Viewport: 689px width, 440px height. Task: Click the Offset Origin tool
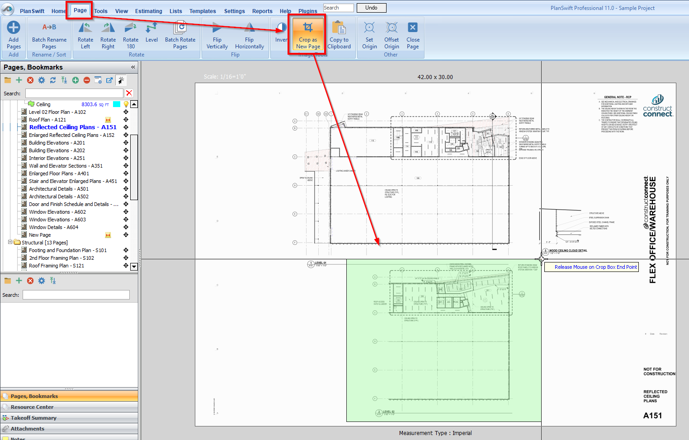coord(392,35)
